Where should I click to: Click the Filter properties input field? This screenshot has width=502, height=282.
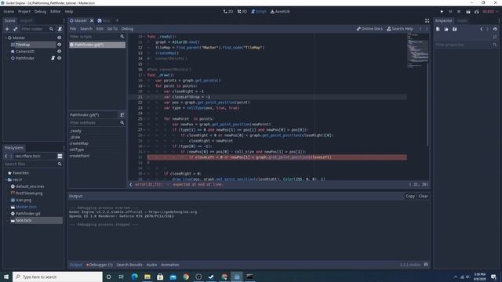tap(466, 45)
